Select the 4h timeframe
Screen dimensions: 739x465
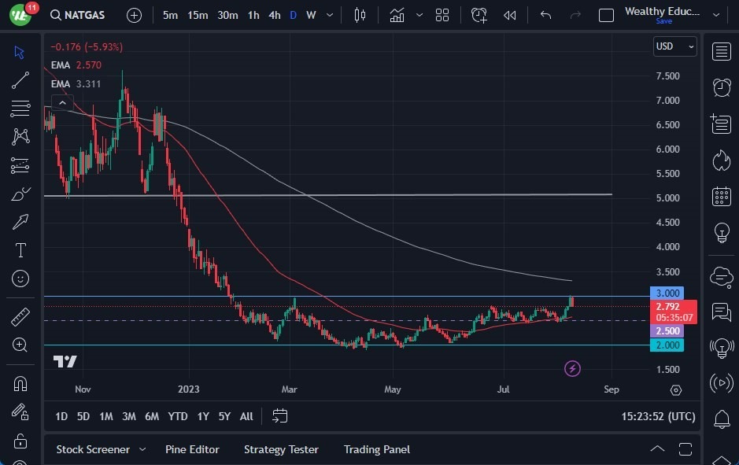(x=275, y=15)
